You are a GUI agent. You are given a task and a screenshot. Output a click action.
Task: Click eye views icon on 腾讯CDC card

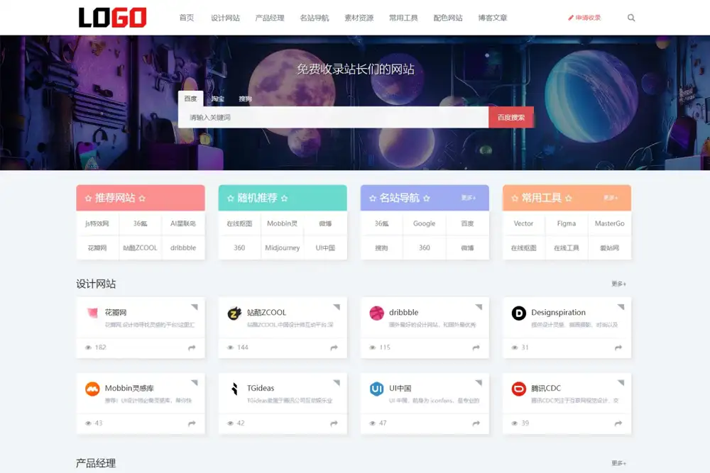point(515,423)
